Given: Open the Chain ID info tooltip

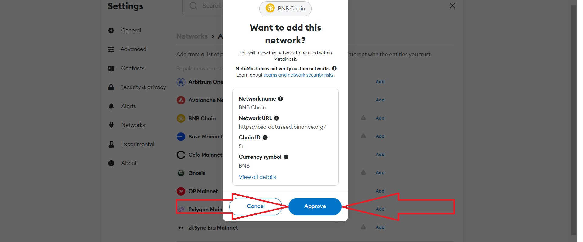Looking at the screenshot, I should click(x=264, y=137).
